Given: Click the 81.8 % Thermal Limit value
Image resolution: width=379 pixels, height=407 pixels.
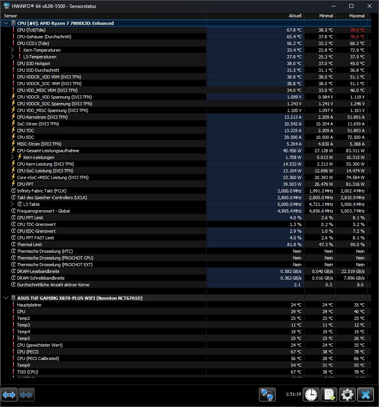Looking at the screenshot, I should pyautogui.click(x=294, y=245).
